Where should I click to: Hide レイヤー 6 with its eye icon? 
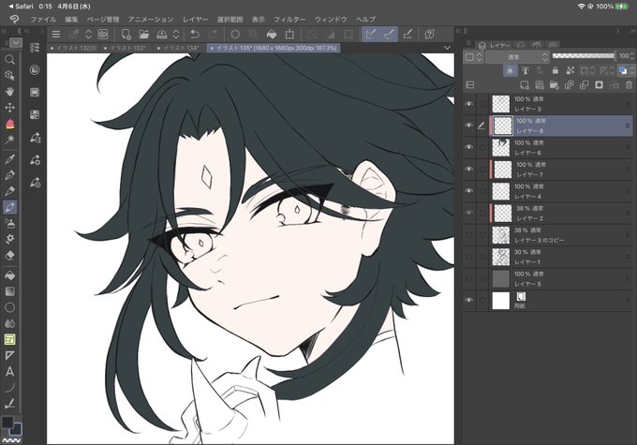[x=468, y=147]
